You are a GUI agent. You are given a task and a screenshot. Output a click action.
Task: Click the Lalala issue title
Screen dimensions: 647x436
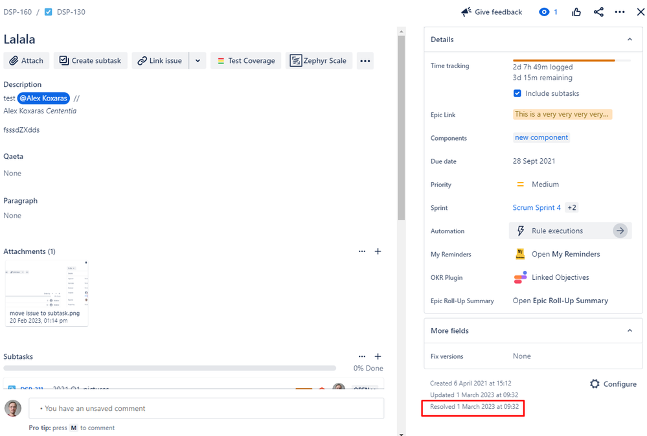coord(19,40)
